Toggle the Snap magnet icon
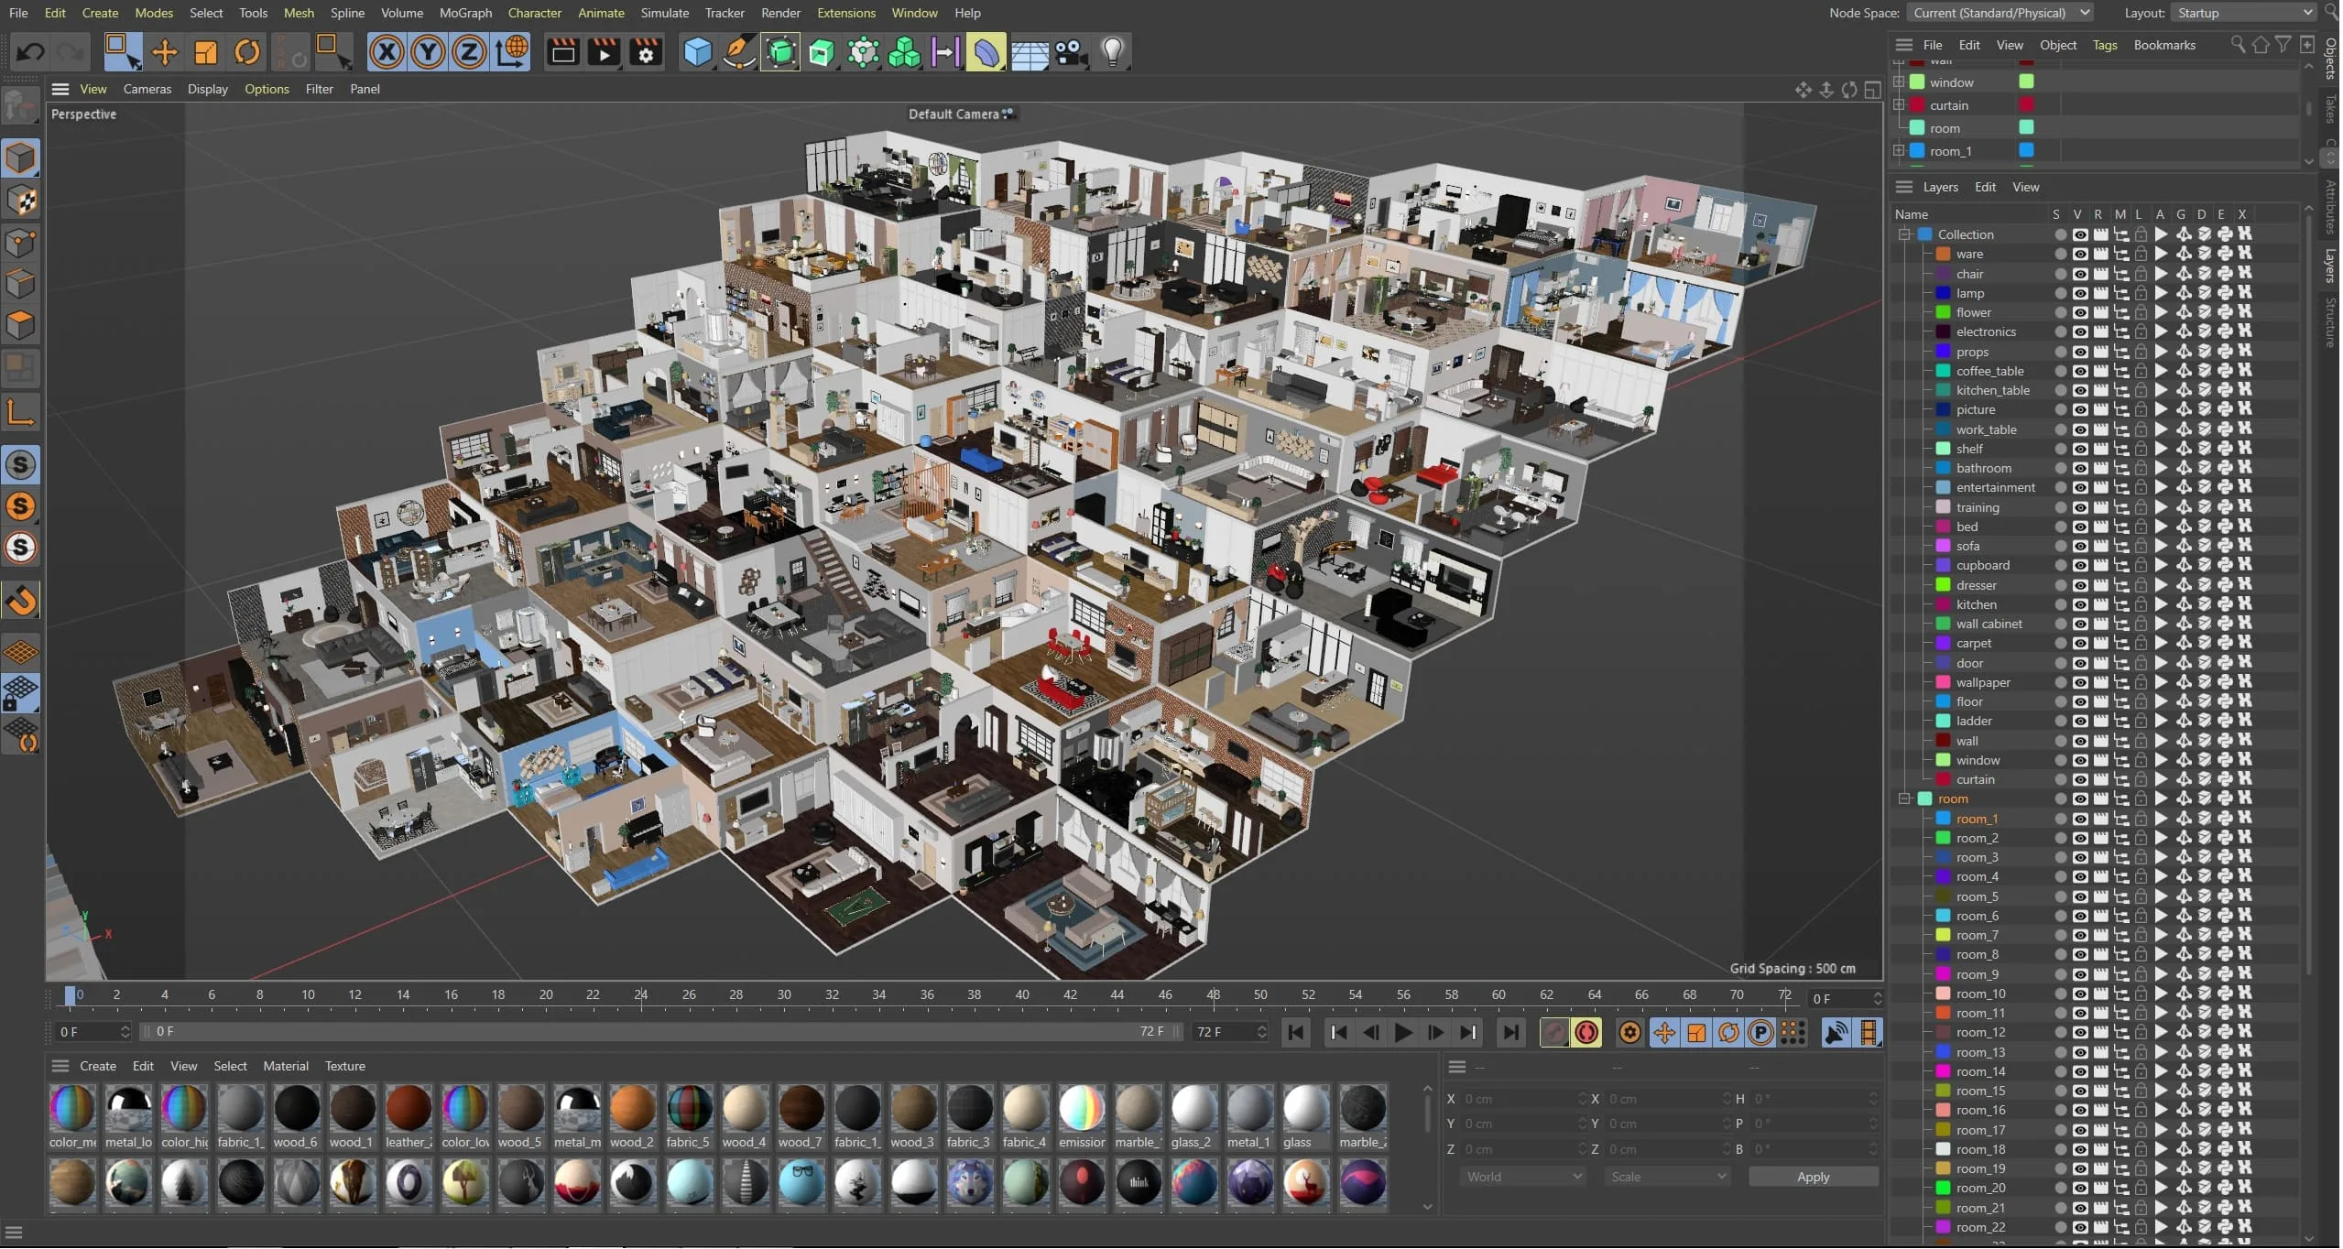Image resolution: width=2343 pixels, height=1249 pixels. (x=20, y=601)
